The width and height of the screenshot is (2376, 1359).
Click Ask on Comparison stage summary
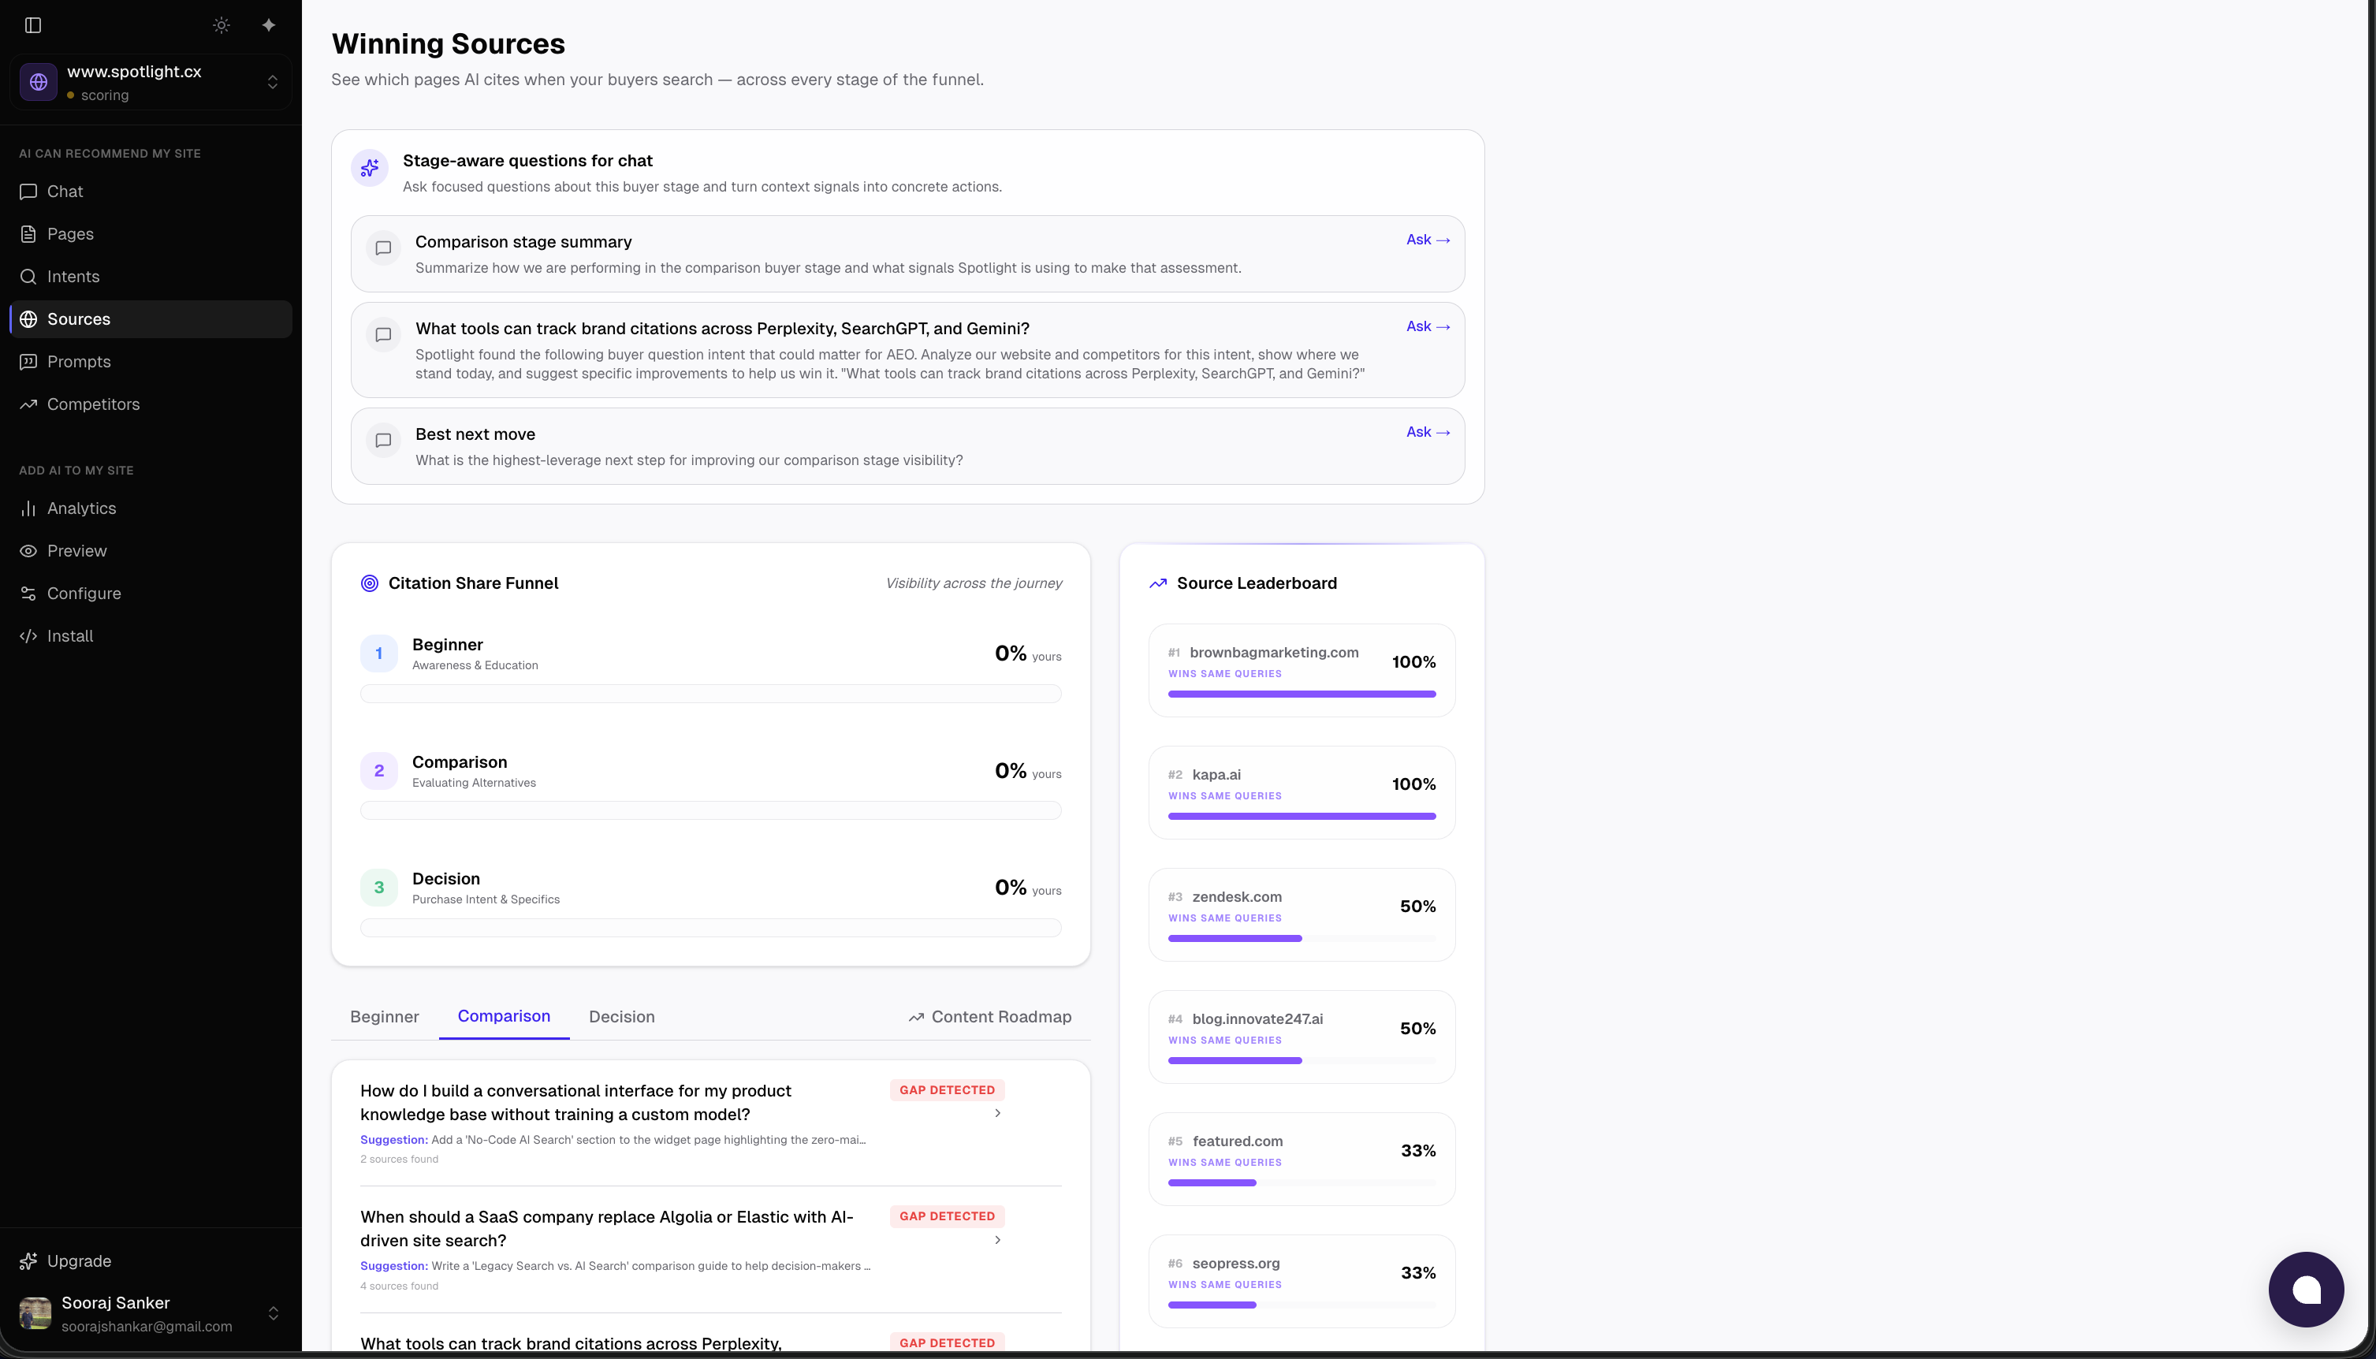tap(1427, 240)
